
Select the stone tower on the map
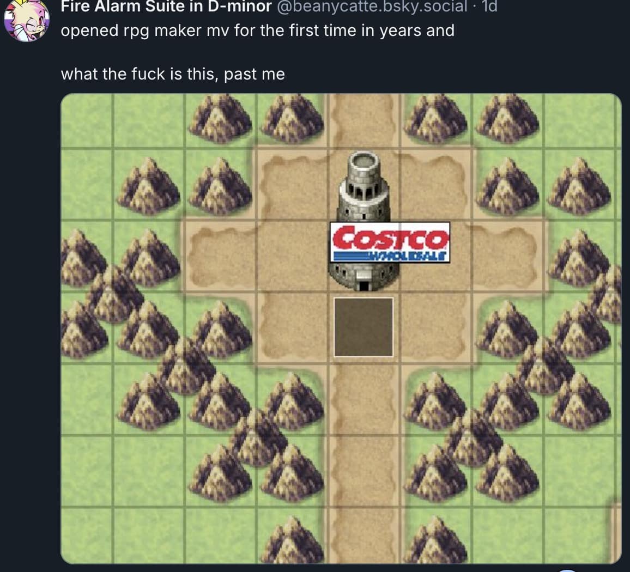click(364, 220)
